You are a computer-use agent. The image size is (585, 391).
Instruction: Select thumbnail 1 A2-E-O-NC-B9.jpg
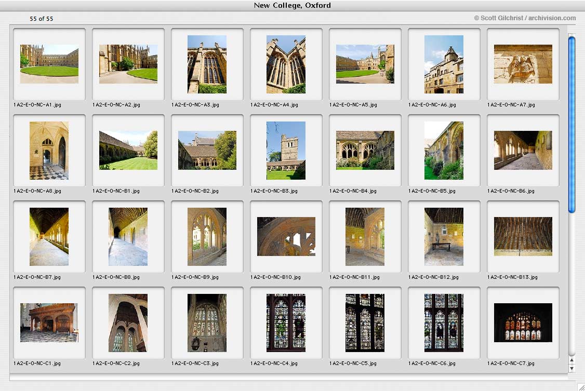[207, 237]
